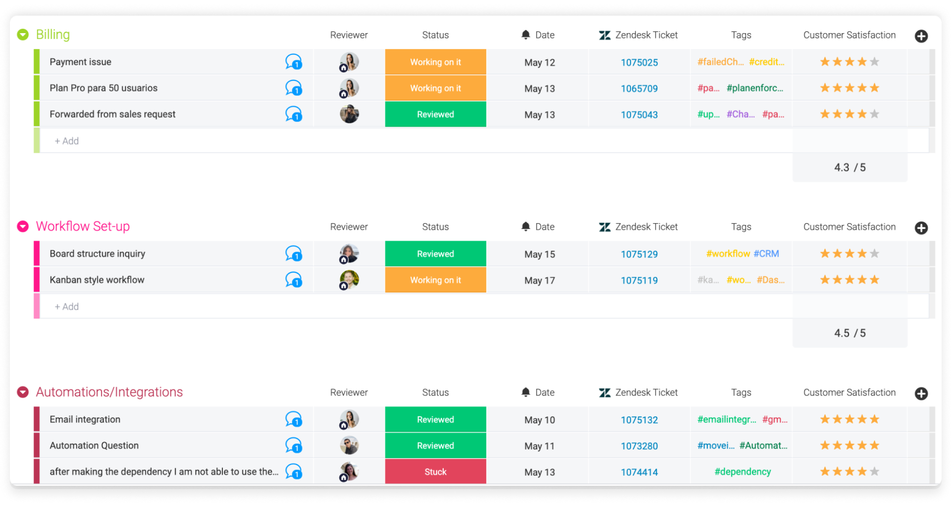Open Zendesk ticket 1074414
The height and width of the screenshot is (505, 951).
coord(639,472)
